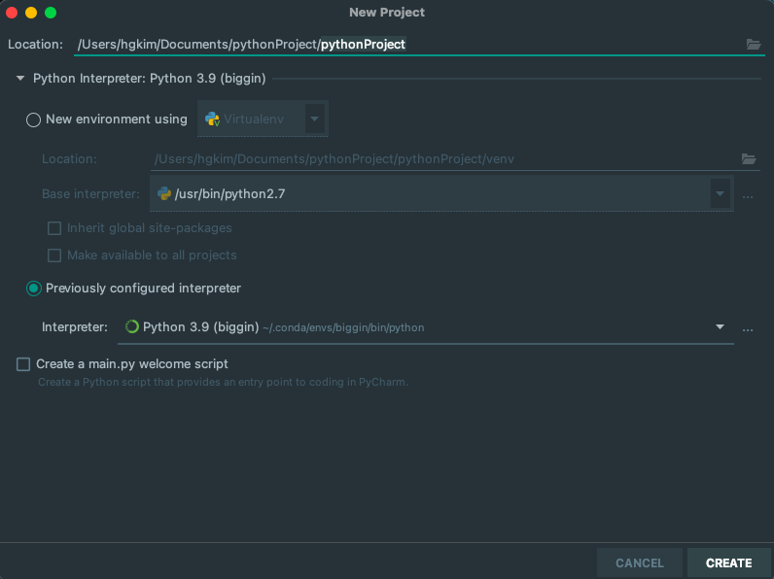
Task: Click the CREATE button
Action: coord(728,562)
